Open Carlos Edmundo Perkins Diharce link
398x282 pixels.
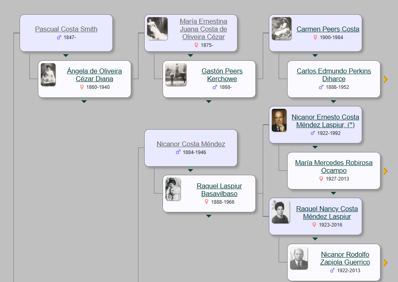(334, 75)
